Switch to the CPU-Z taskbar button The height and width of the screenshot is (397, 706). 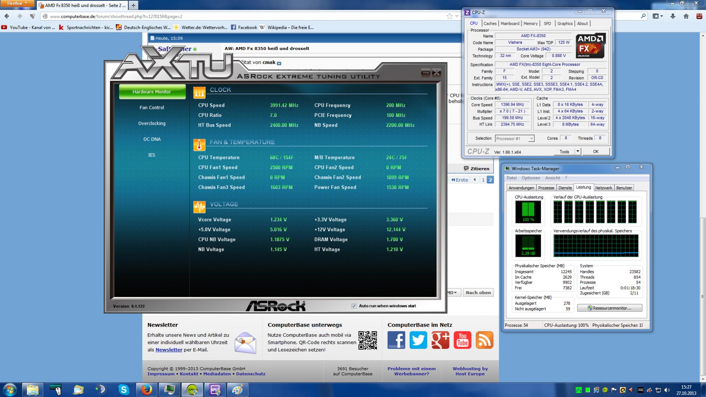pos(215,390)
